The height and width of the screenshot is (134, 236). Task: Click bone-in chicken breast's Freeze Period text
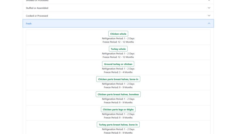118,88
